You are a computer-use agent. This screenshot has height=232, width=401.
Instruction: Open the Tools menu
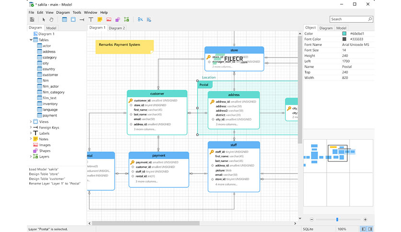pyautogui.click(x=77, y=12)
